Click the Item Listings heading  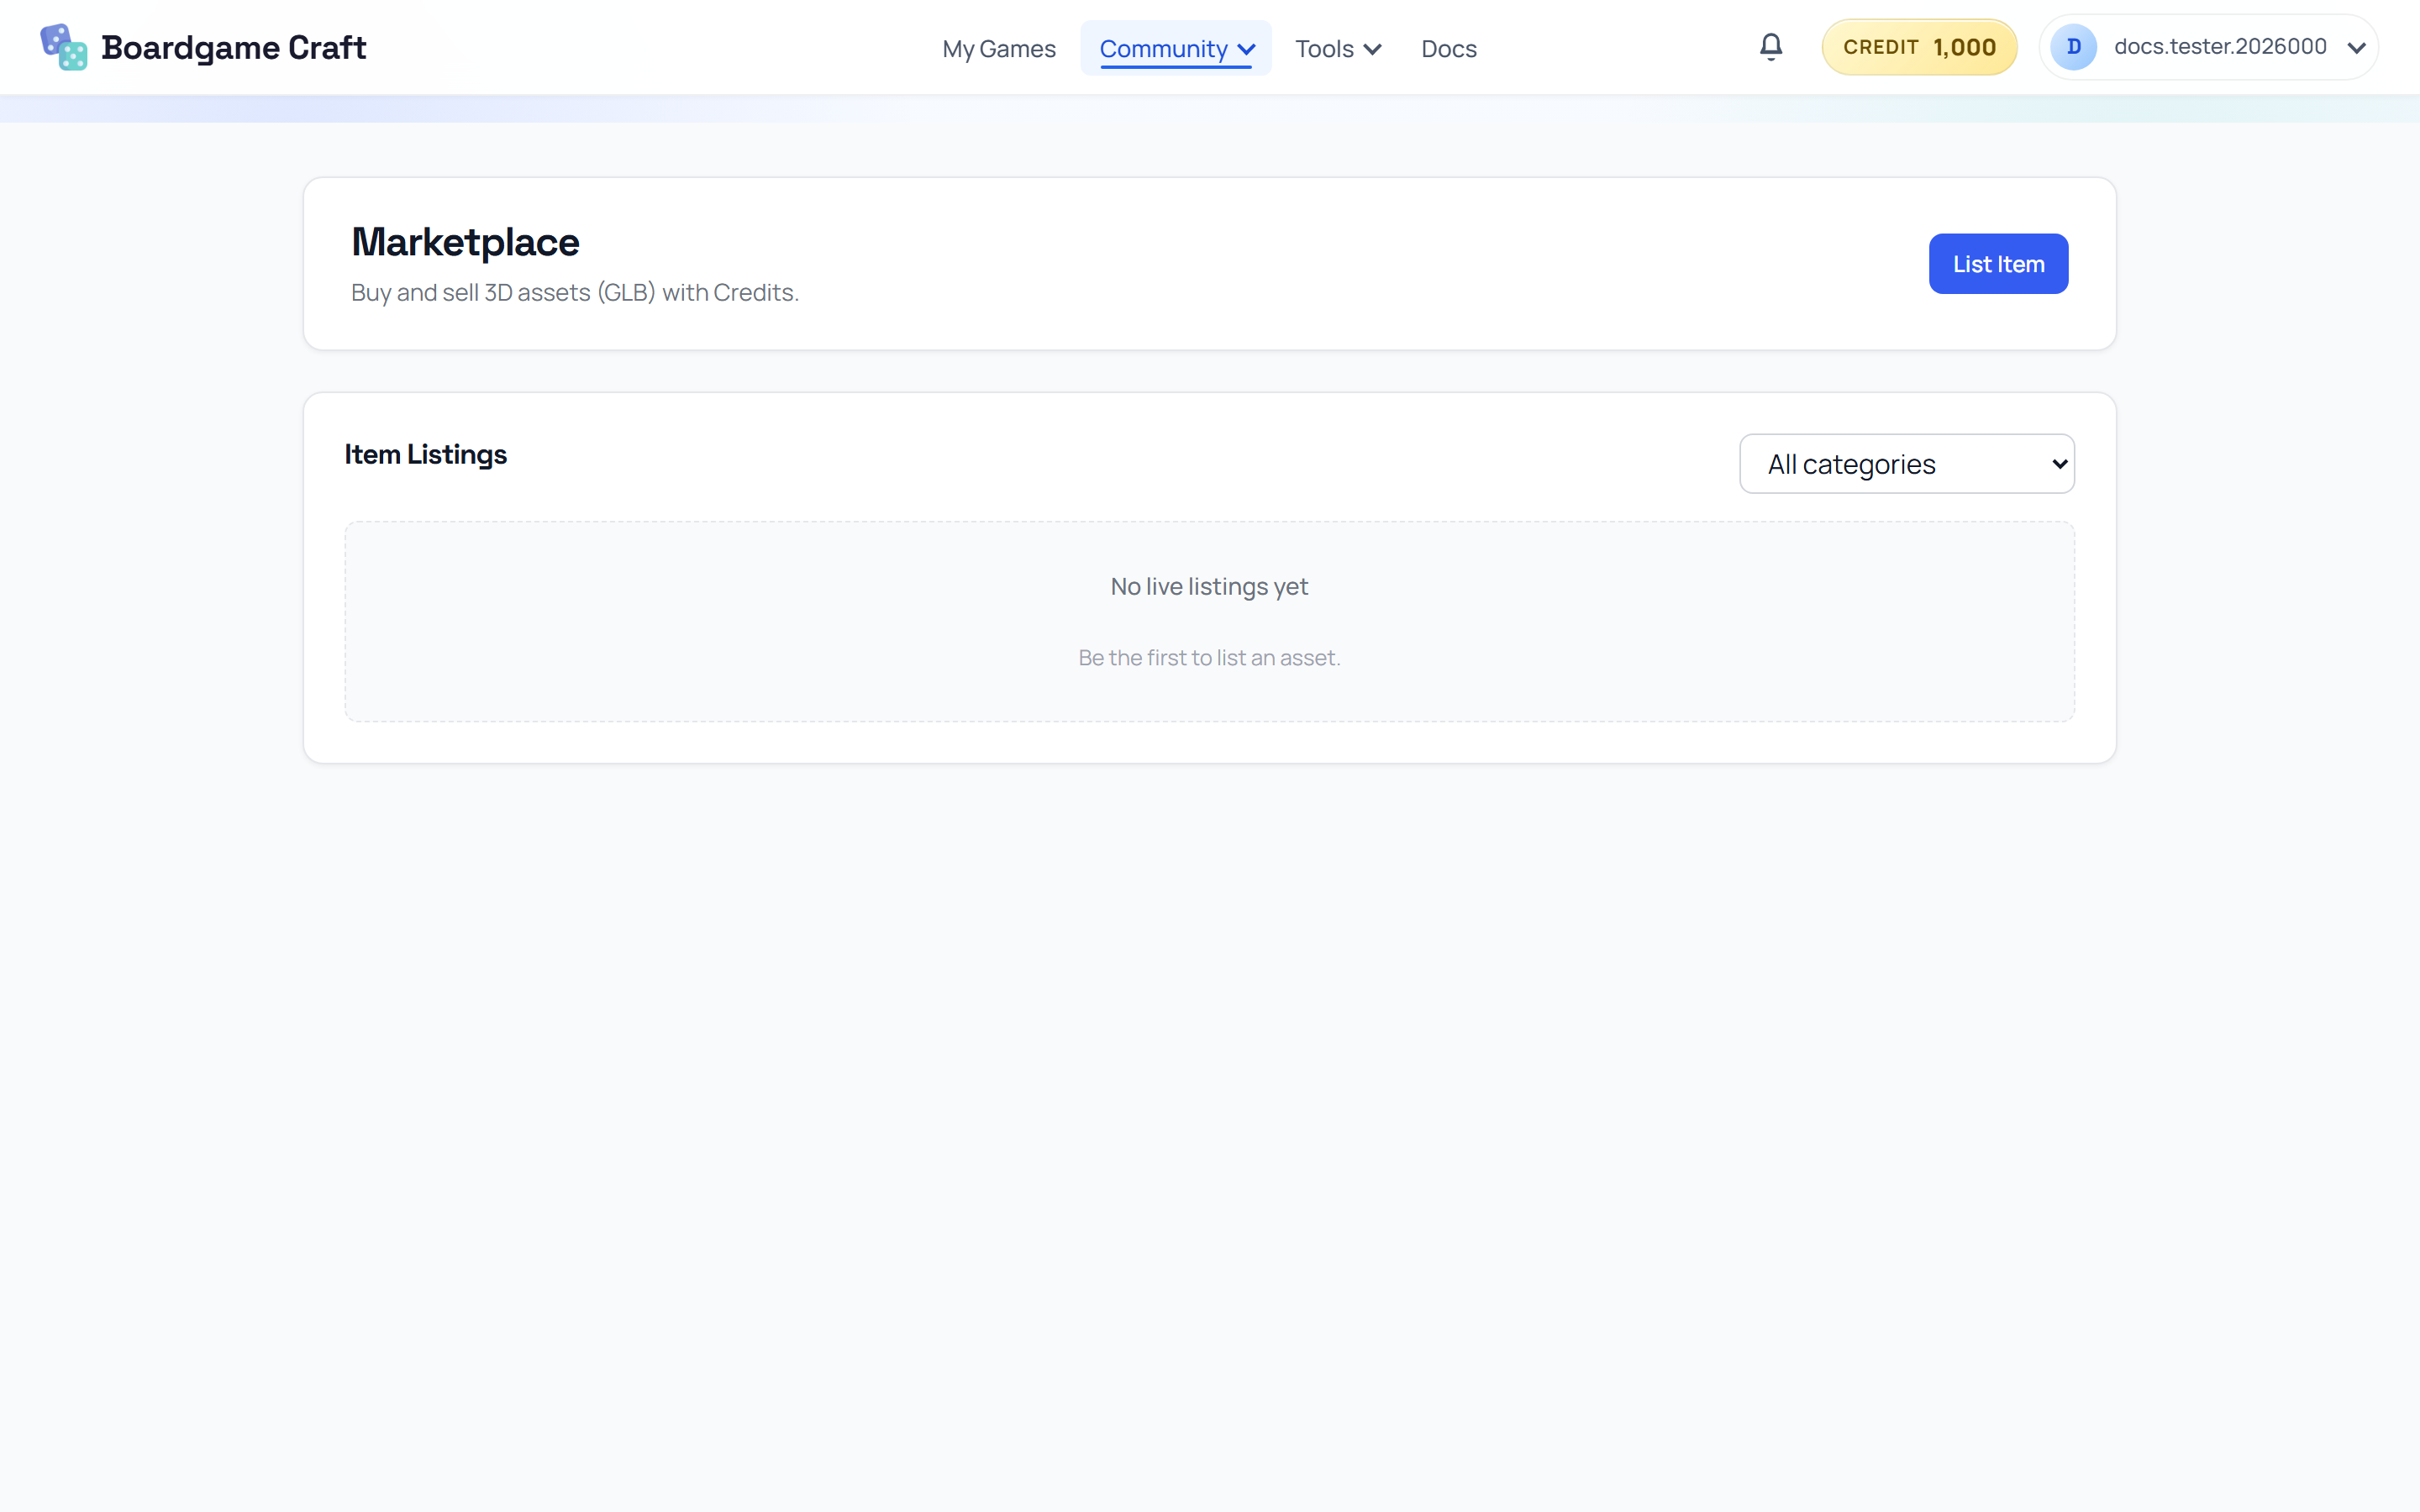tap(426, 454)
